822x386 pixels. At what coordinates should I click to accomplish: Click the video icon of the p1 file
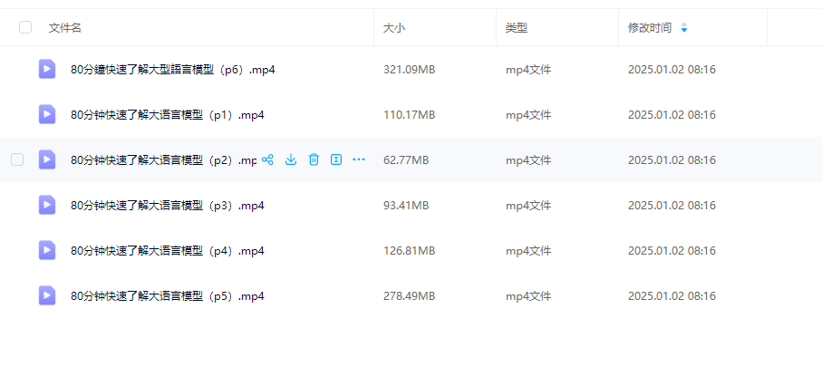tap(47, 114)
